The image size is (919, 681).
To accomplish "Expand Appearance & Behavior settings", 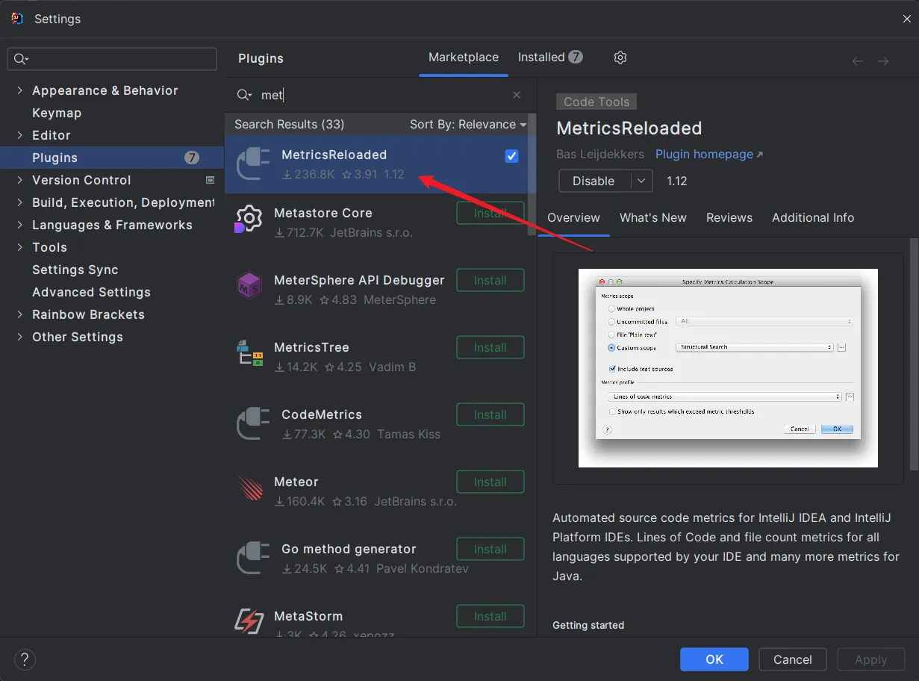I will [x=19, y=90].
